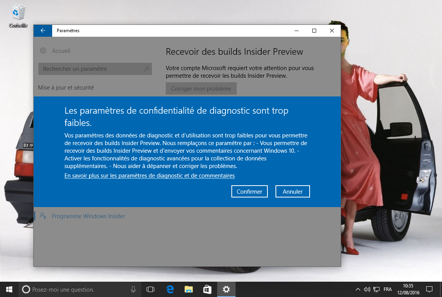Select the Settings gear in the taskbar
This screenshot has height=297, width=442.
coord(226,289)
